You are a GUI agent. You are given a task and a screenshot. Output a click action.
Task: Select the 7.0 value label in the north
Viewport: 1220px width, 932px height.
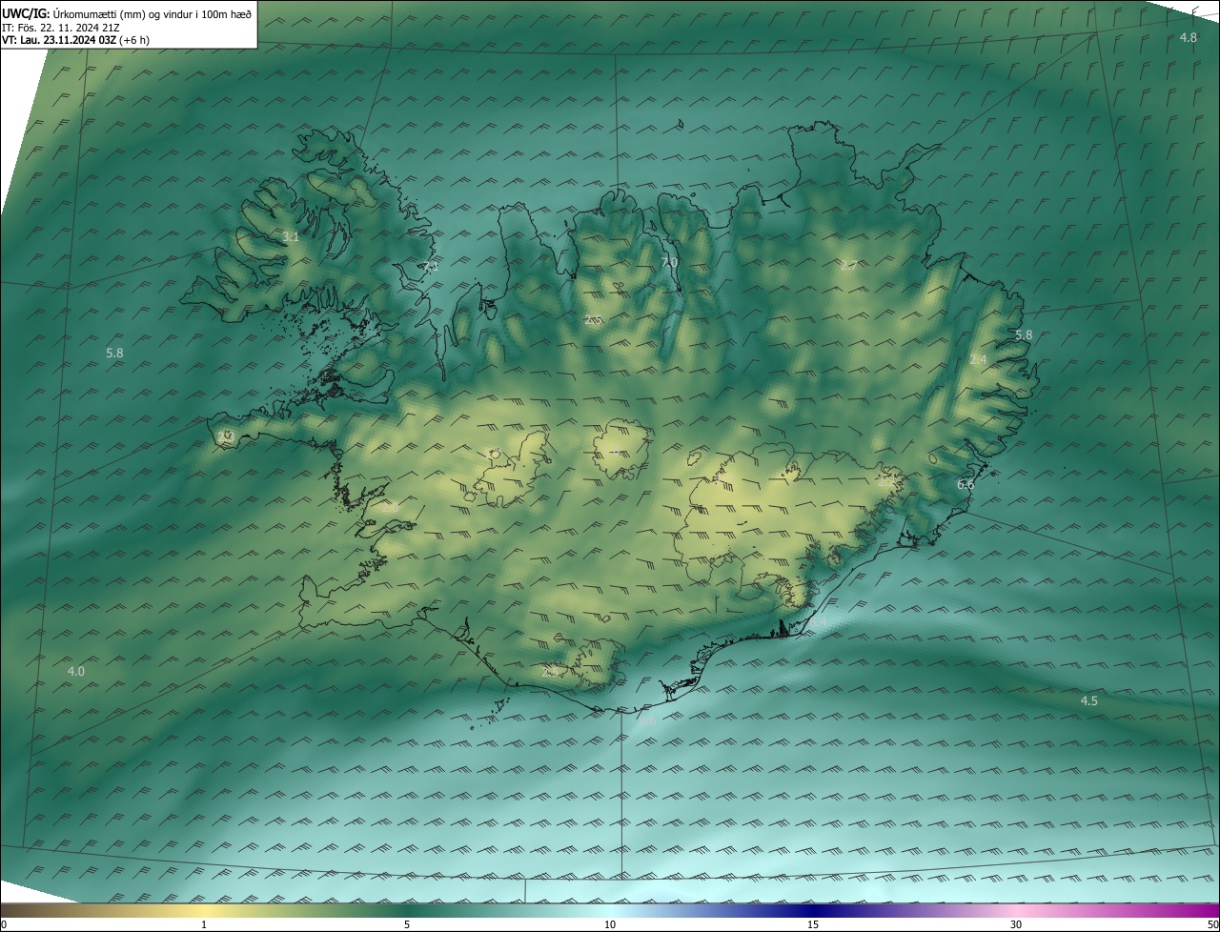point(669,262)
